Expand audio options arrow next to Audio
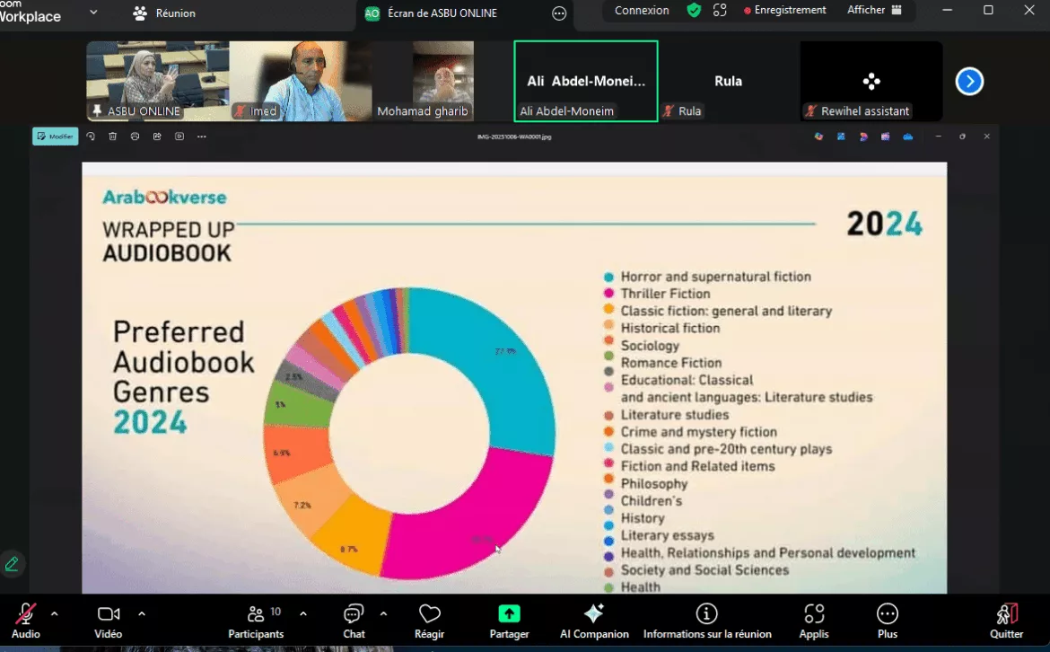Viewport: 1050px width, 652px height. coord(55,614)
